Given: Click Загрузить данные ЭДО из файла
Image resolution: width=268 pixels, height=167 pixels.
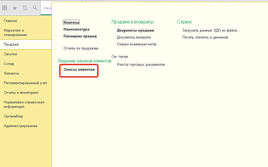Looking at the screenshot, I should 211,31.
